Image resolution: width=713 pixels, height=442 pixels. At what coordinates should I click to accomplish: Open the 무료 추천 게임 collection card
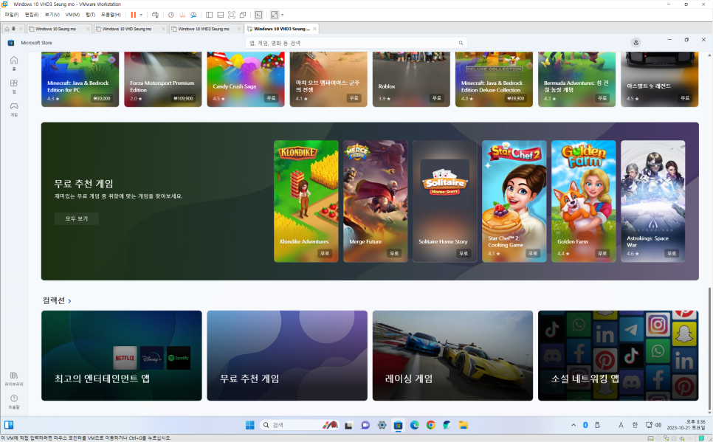287,356
